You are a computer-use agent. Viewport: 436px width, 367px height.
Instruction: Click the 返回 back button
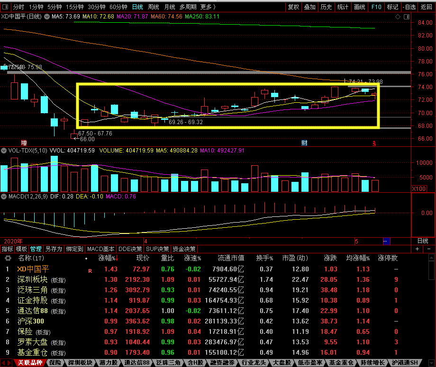point(426,7)
